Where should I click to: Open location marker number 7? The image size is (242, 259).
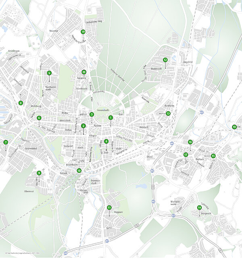coord(6,142)
